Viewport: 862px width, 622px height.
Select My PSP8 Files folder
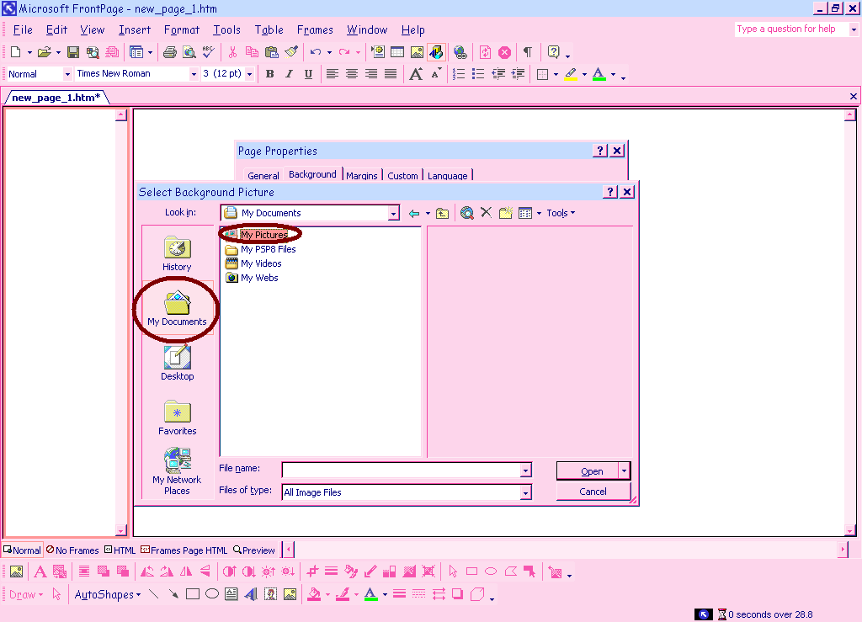point(261,249)
